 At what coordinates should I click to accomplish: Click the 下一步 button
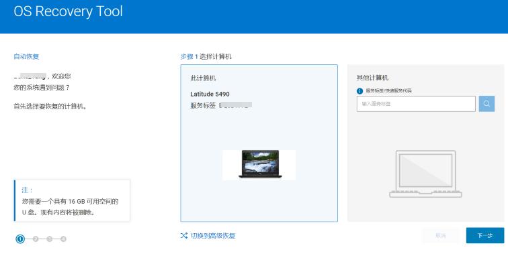tap(485, 236)
